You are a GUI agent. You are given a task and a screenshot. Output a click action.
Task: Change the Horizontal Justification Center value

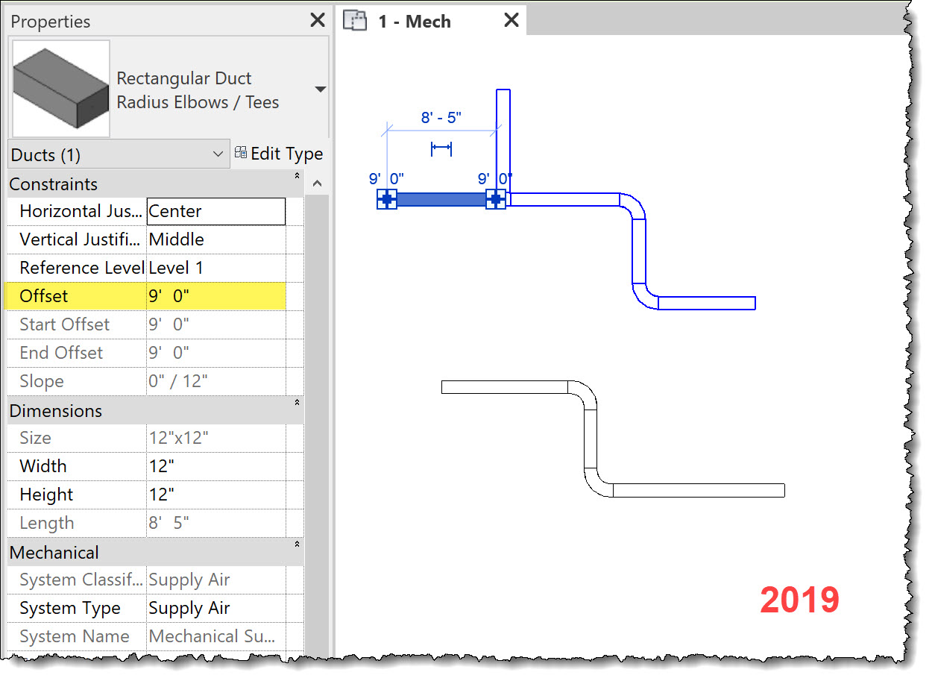[216, 211]
